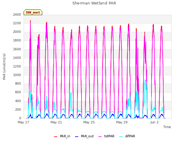Click the May 29 x-axis tick label
Viewport: 189px width, 142px height.
click(122, 122)
